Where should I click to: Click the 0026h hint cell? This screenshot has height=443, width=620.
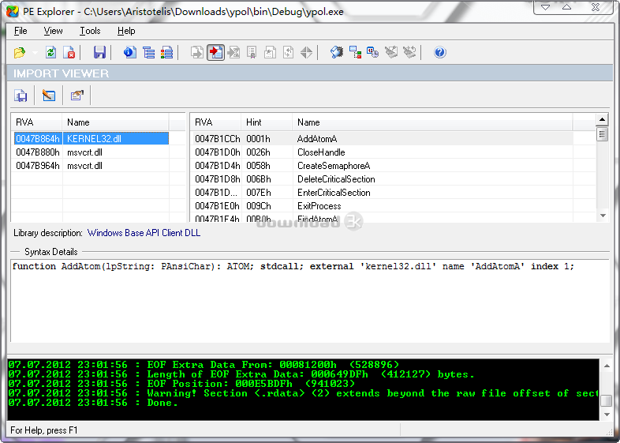pyautogui.click(x=258, y=152)
